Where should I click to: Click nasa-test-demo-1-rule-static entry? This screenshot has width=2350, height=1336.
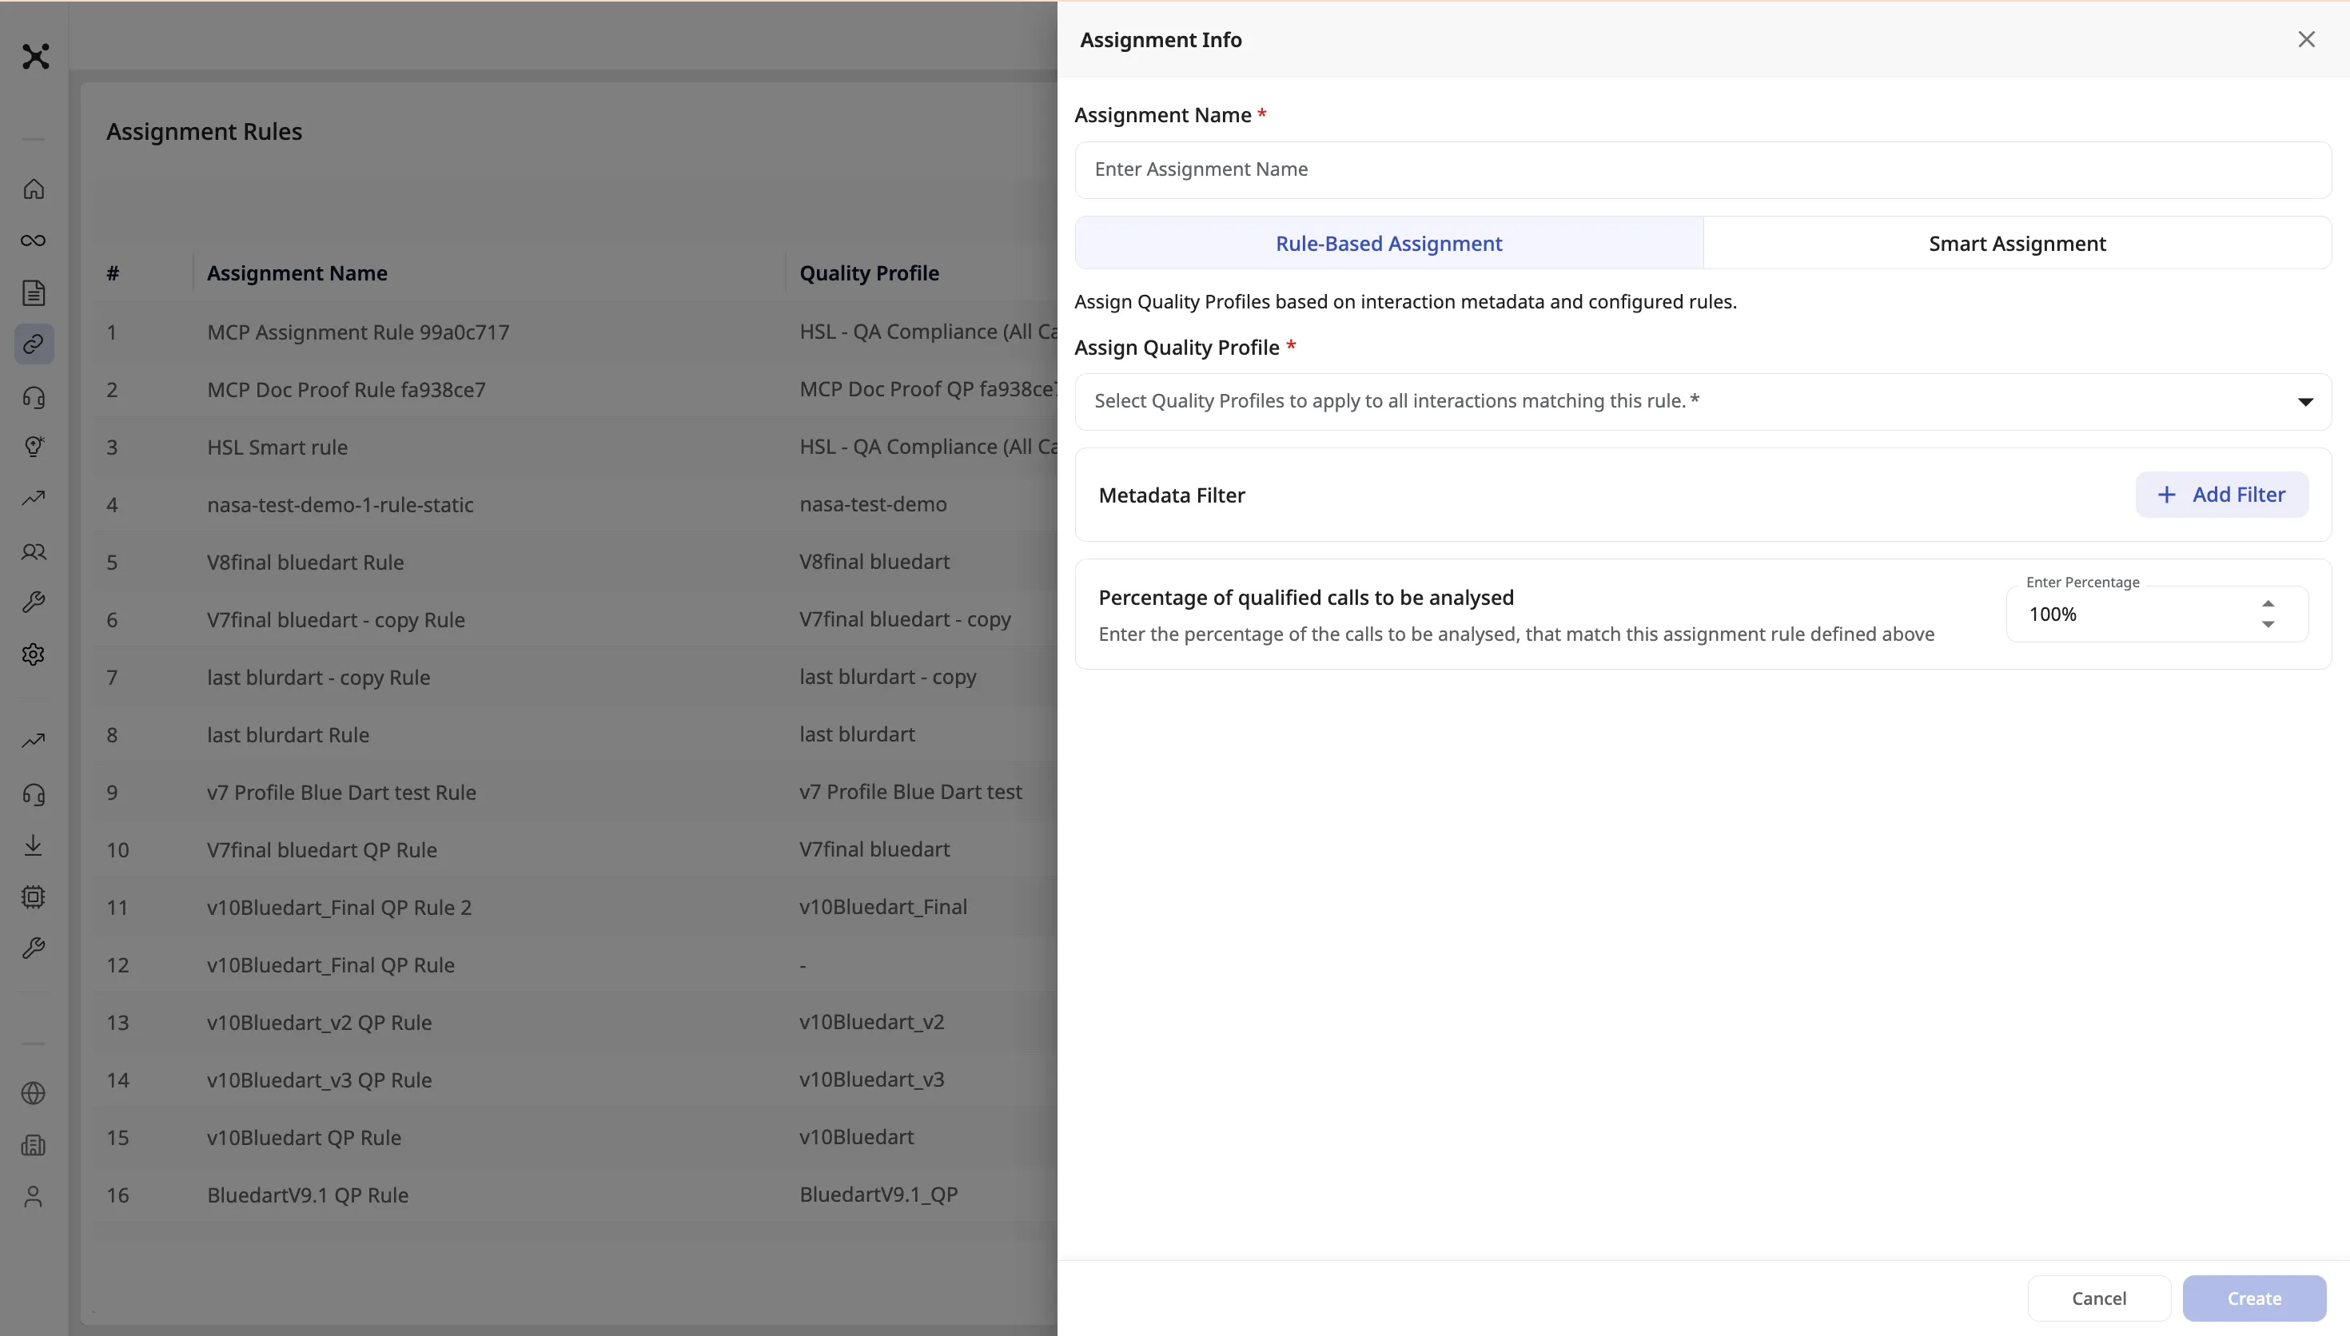click(x=575, y=505)
